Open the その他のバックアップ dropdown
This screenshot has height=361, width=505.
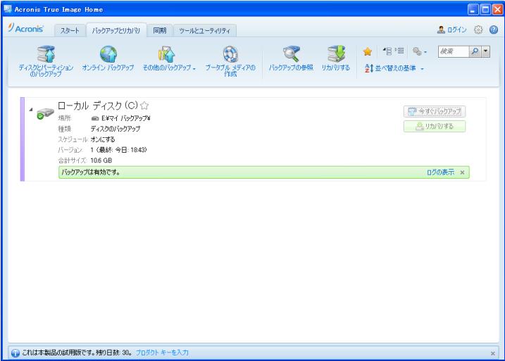coord(169,58)
